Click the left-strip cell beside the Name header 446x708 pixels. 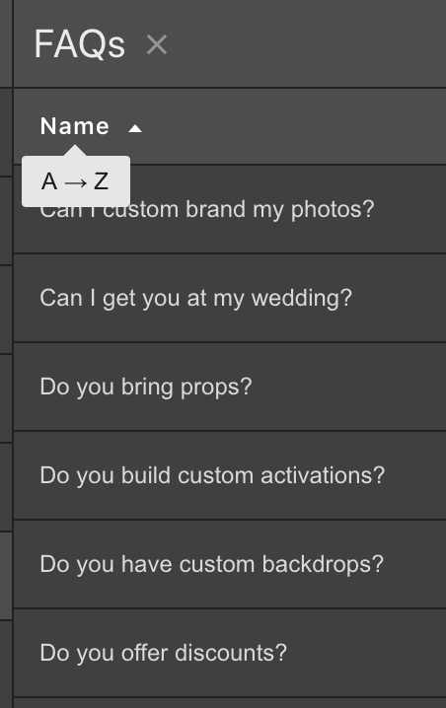6,132
